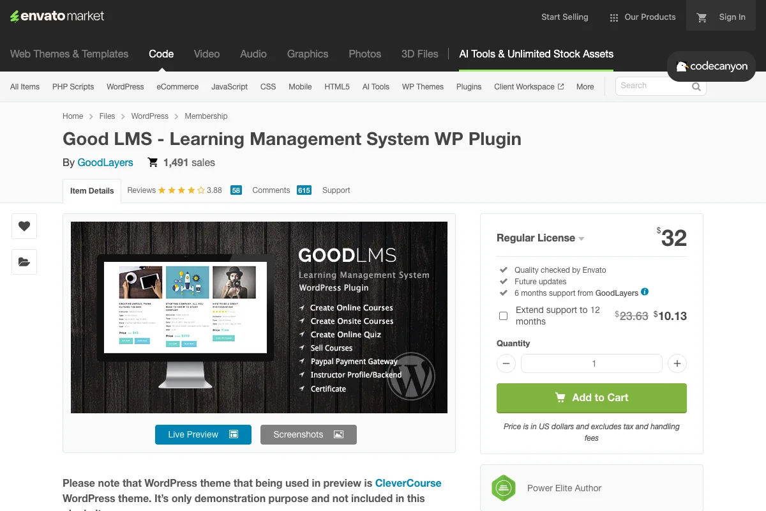Open Client Workspace external link
This screenshot has width=766, height=511.
[x=529, y=87]
